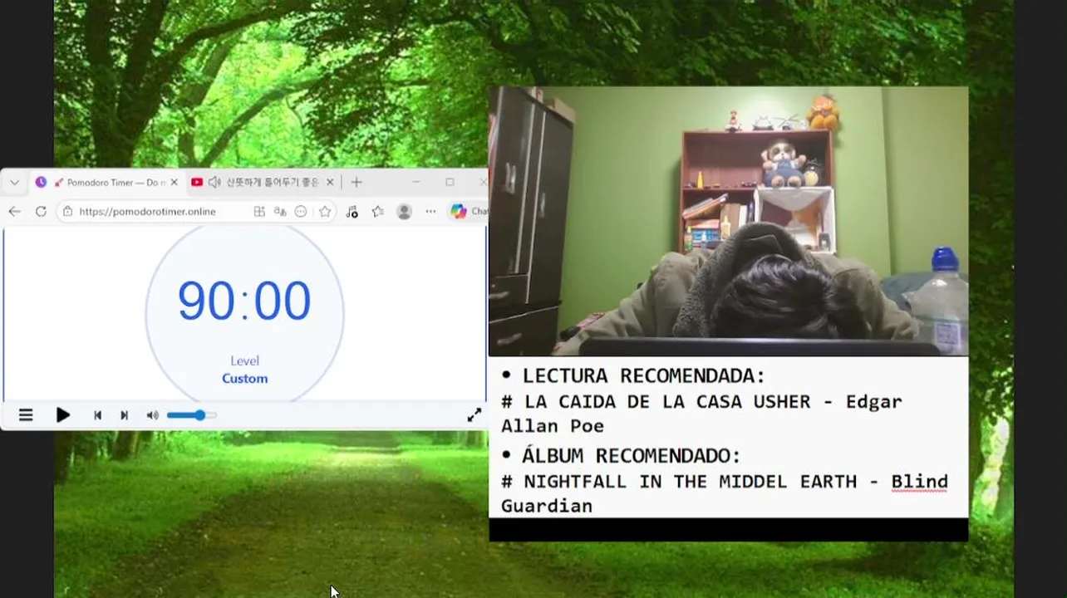Open the Favorites list icon
The image size is (1067, 598).
(x=378, y=212)
